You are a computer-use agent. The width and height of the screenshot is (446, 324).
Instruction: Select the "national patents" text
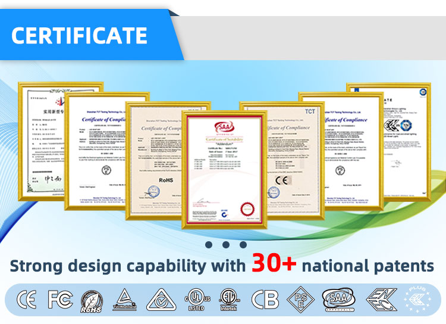(x=368, y=266)
